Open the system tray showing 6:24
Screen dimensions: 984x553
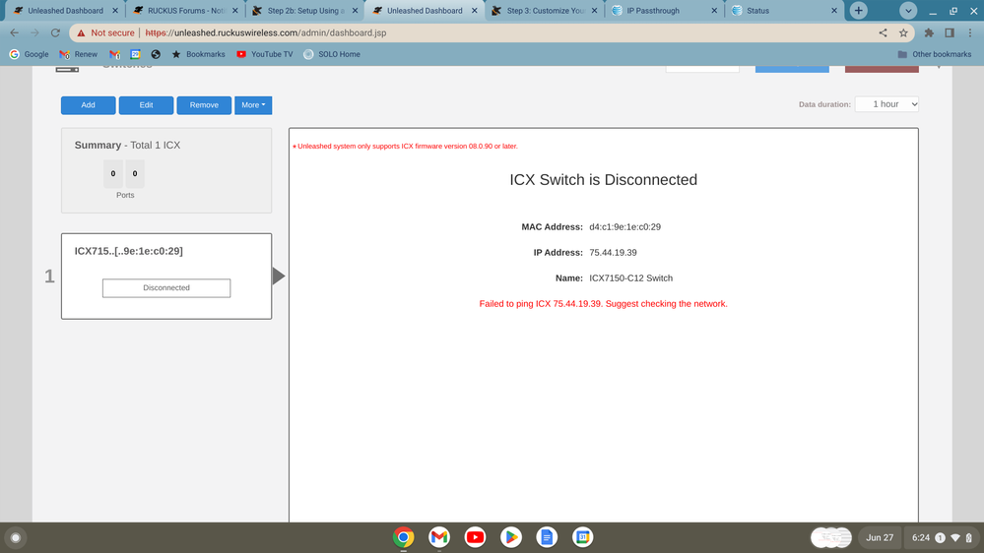(942, 538)
